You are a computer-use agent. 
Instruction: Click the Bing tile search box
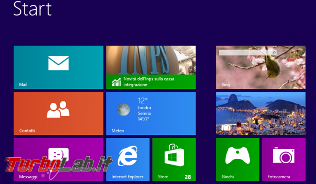coord(247,53)
